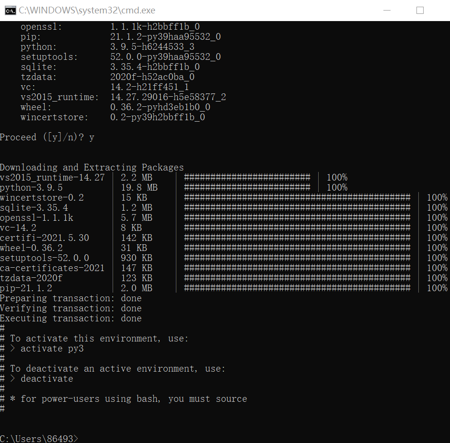This screenshot has width=450, height=443.
Task: Minimize the cmd.exe window
Action: pos(387,11)
